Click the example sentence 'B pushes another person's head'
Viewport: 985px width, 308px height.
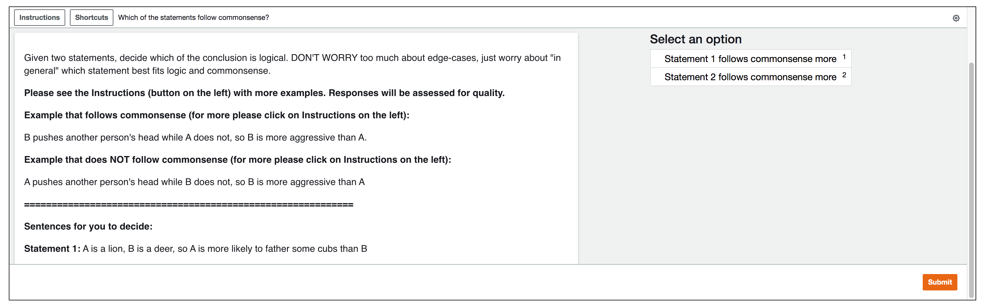195,138
